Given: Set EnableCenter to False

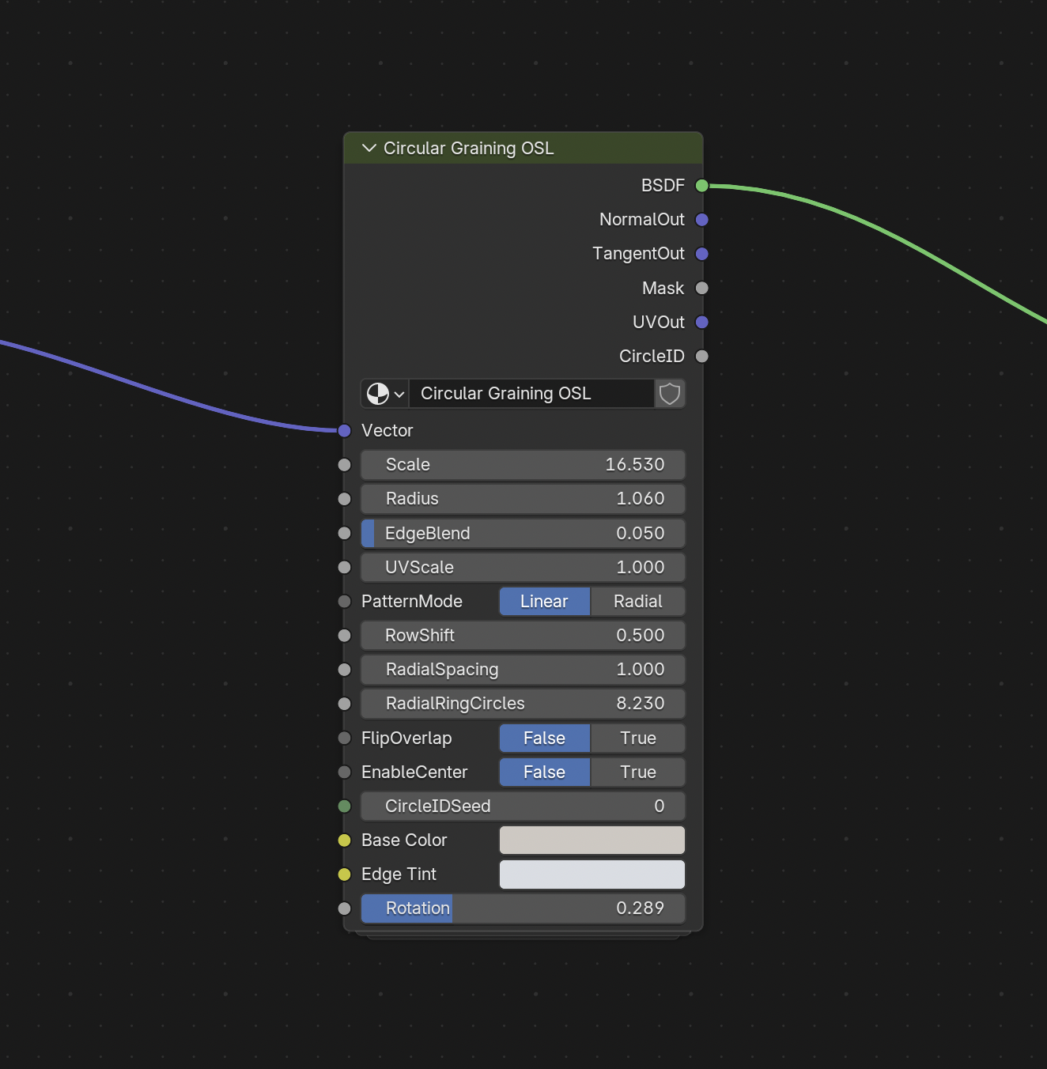Looking at the screenshot, I should point(545,772).
